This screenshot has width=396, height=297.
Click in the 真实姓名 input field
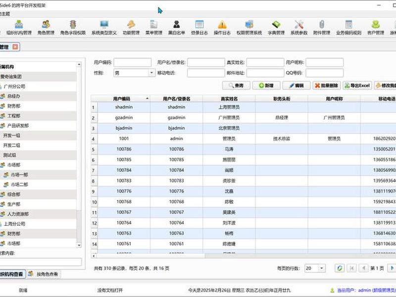pyautogui.click(x=265, y=62)
